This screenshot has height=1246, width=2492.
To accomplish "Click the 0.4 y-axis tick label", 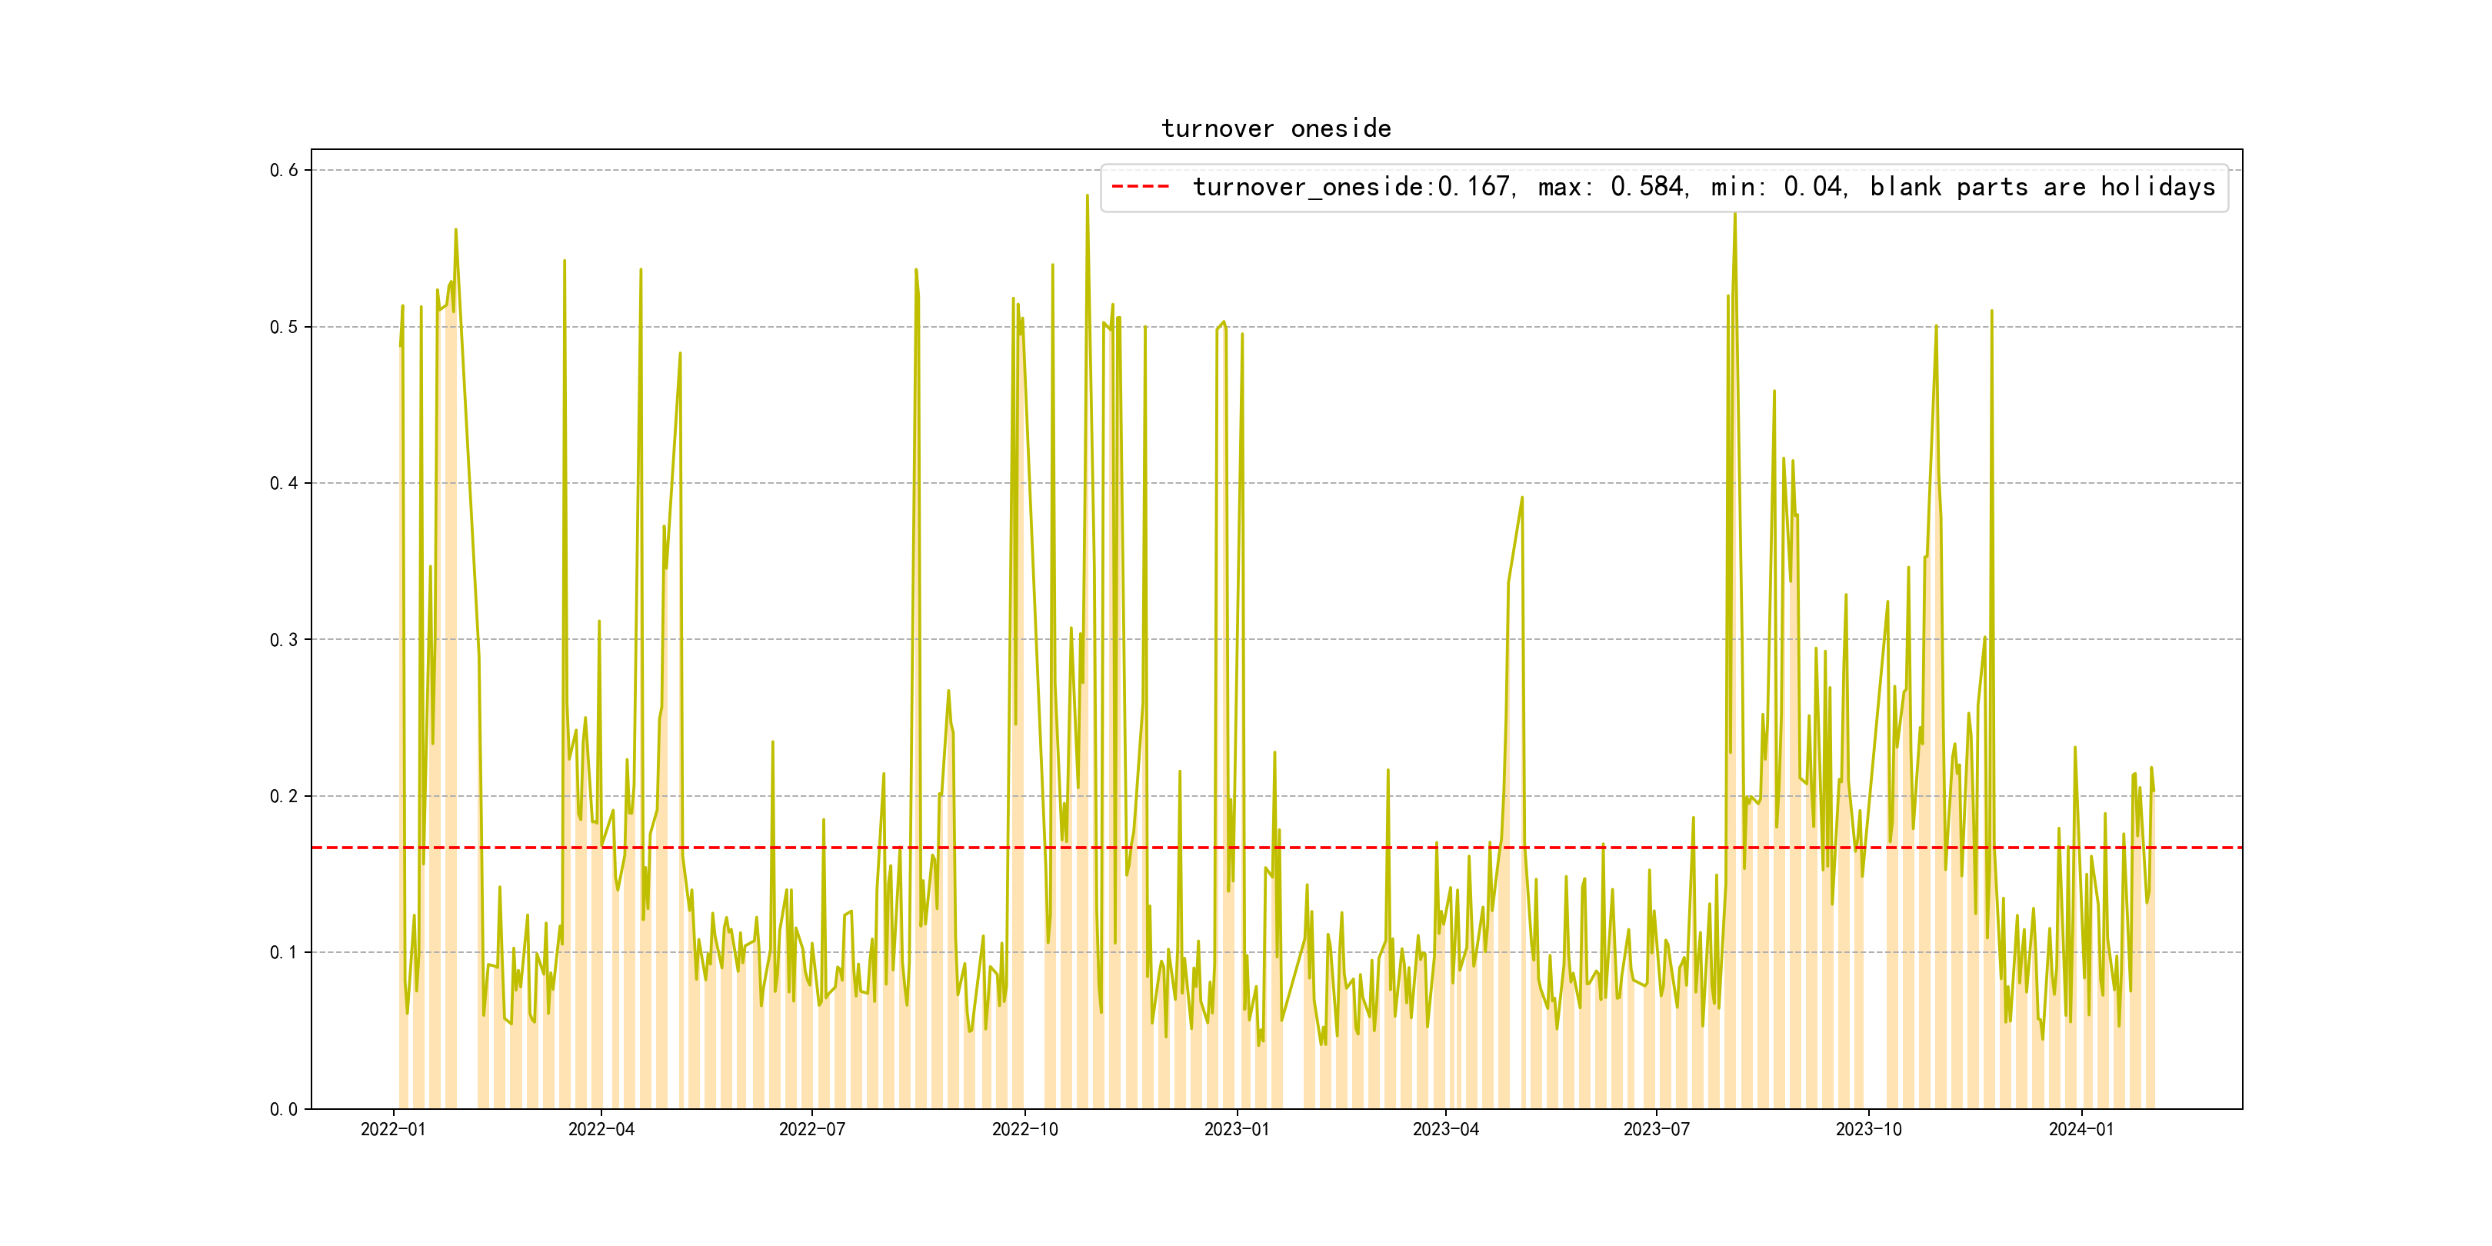I will click(x=284, y=484).
